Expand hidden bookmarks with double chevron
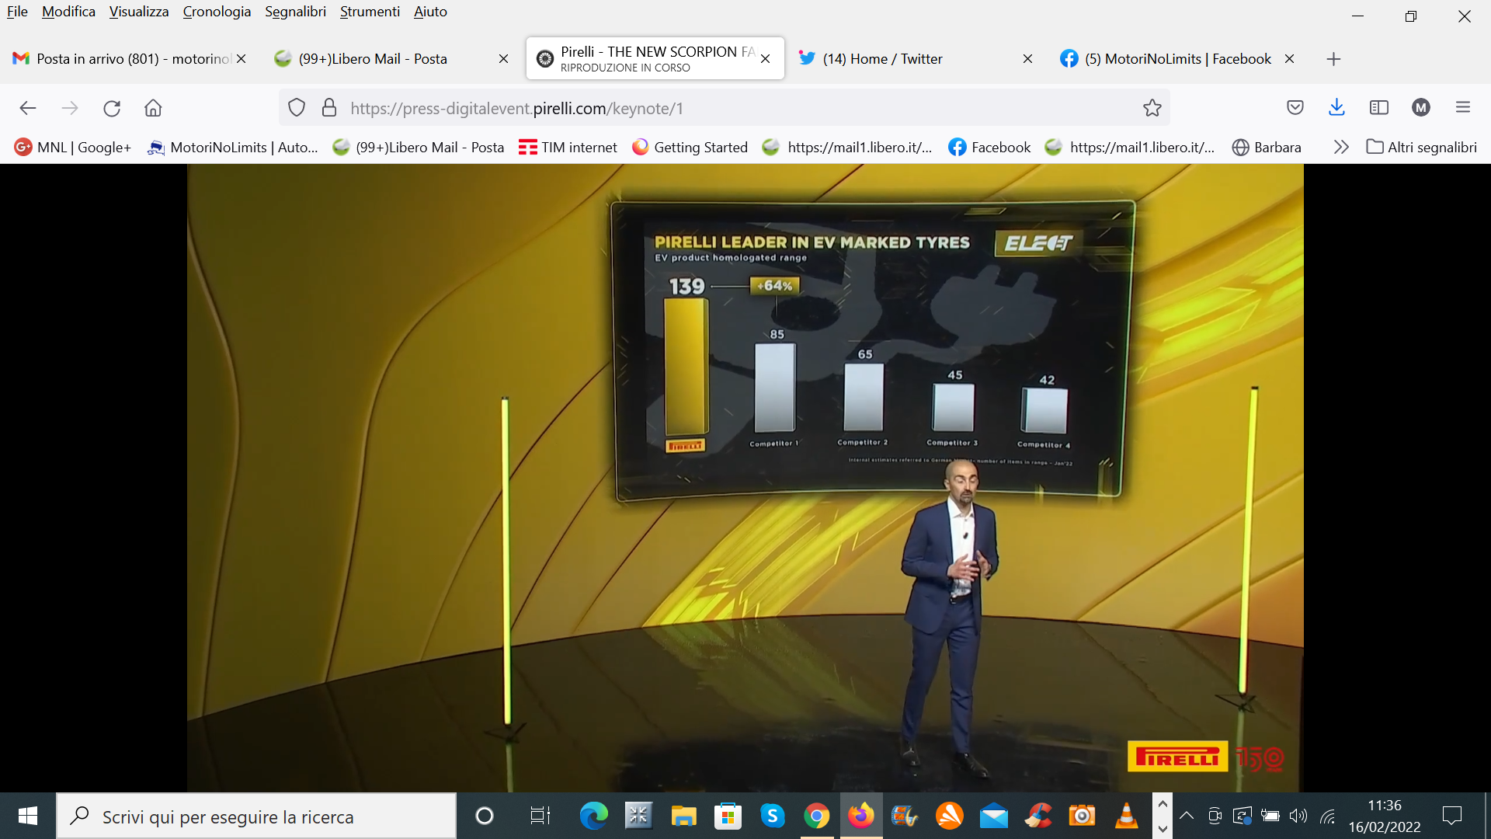 click(x=1341, y=147)
